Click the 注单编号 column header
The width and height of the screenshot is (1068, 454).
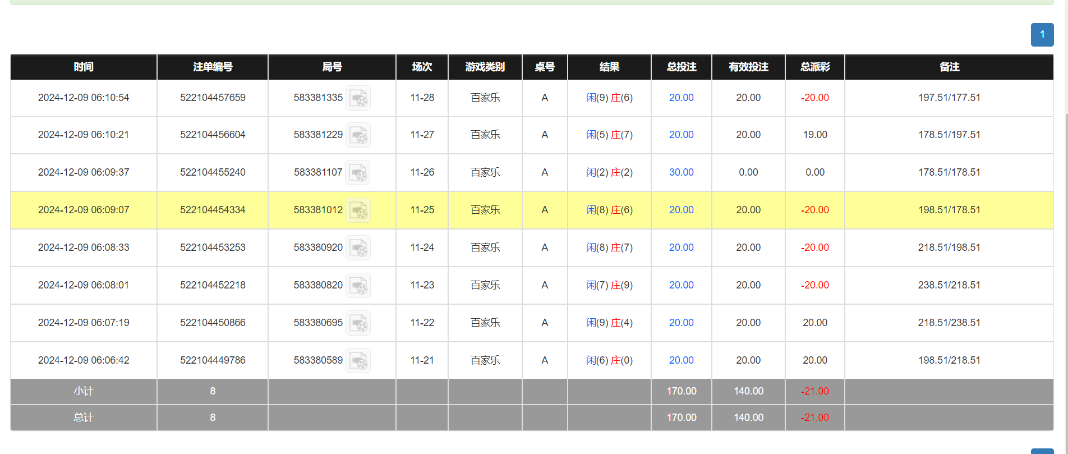coord(213,67)
